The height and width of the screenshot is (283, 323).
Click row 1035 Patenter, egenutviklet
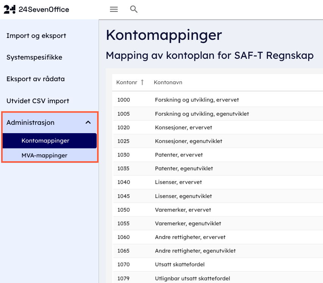click(x=184, y=168)
